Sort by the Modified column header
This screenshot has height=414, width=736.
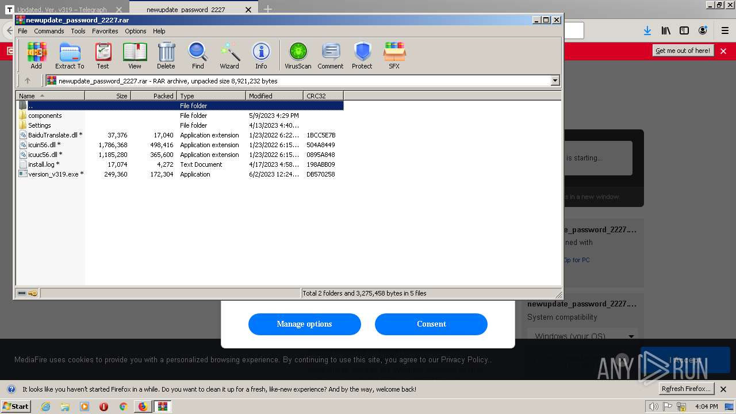pos(274,96)
